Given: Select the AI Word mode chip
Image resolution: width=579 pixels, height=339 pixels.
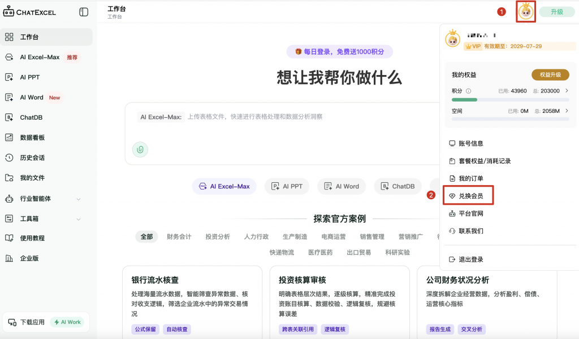Looking at the screenshot, I should tap(342, 187).
